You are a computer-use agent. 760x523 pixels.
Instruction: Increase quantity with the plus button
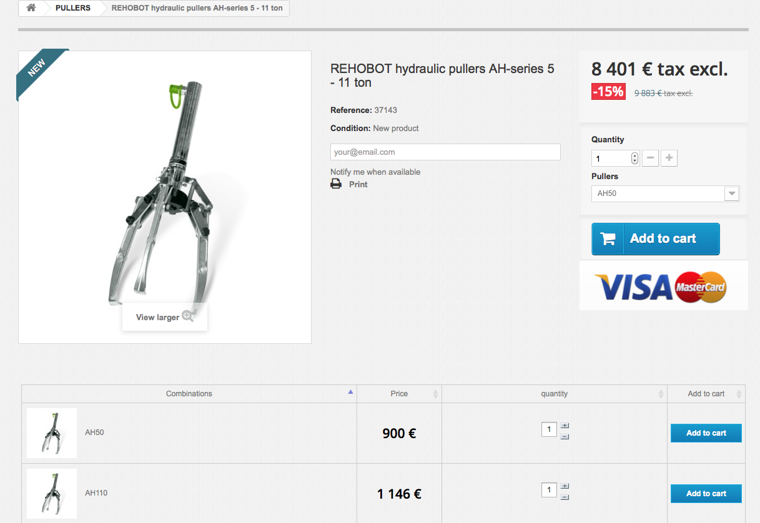point(669,159)
